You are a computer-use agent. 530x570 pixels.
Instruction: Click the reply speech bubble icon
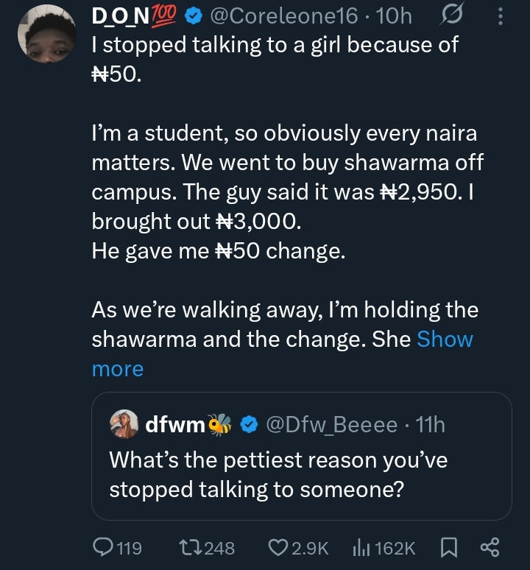point(102,547)
